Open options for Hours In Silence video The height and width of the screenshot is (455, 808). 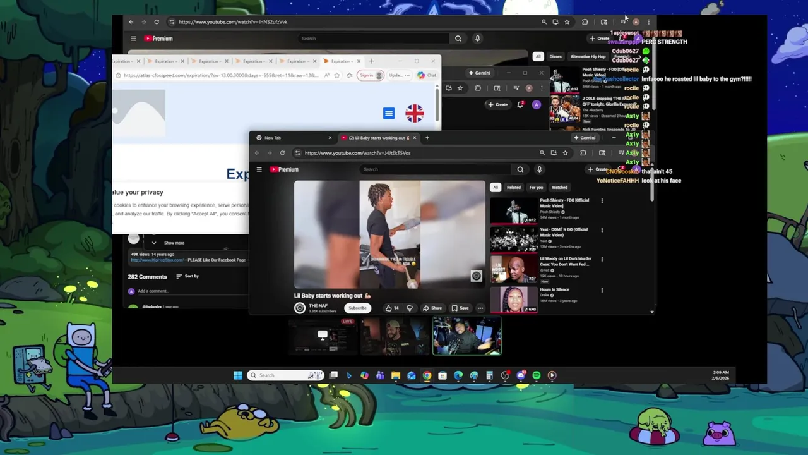point(602,290)
